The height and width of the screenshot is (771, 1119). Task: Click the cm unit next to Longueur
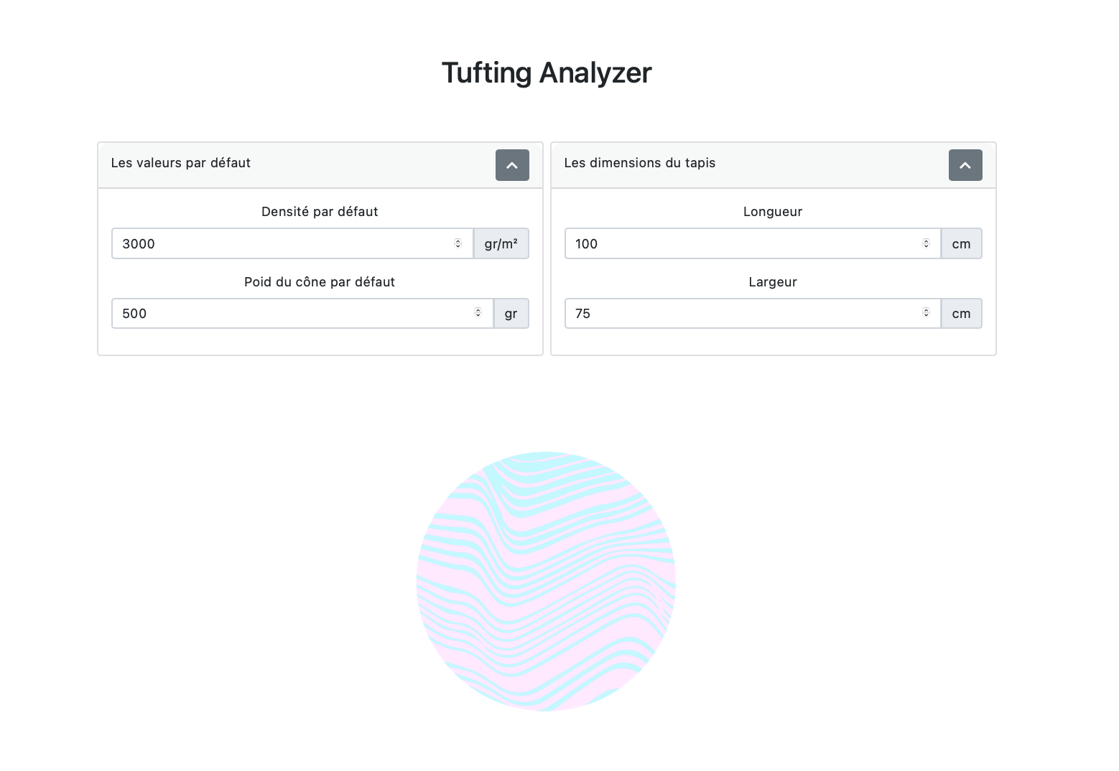click(962, 243)
